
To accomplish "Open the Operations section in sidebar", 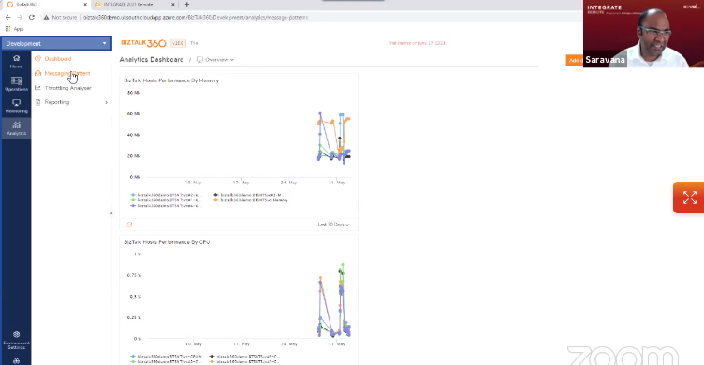I will click(16, 84).
